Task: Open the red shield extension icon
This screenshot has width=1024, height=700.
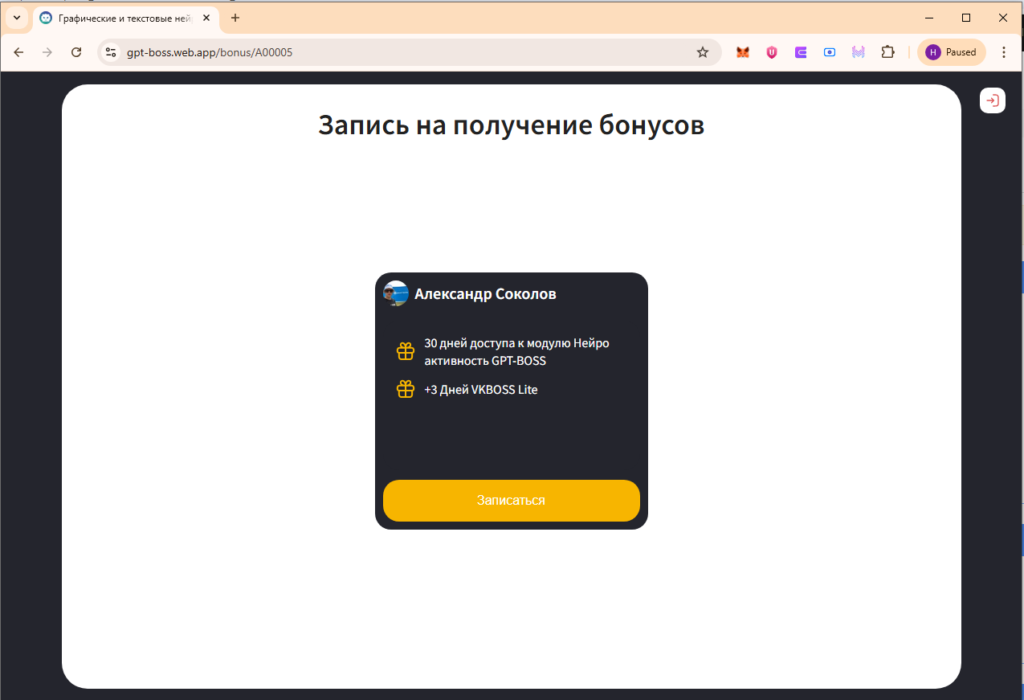Action: pos(772,52)
